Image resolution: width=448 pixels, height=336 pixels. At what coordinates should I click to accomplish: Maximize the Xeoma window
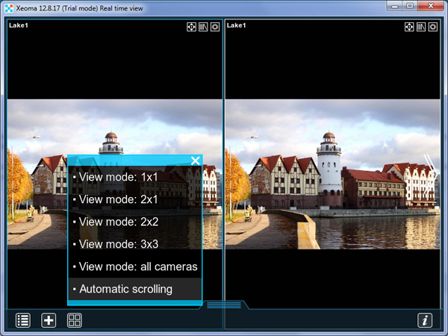[x=410, y=6]
